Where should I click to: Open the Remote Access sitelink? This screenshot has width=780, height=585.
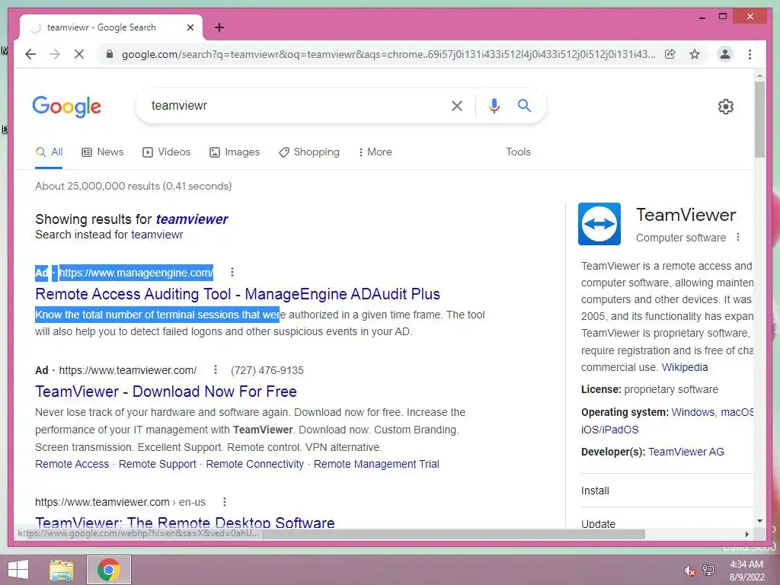coord(72,464)
